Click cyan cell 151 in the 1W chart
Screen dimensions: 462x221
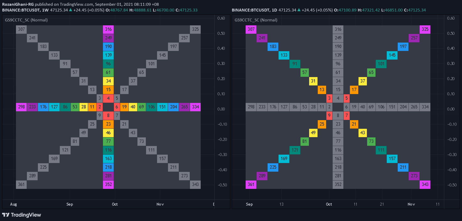(163, 107)
